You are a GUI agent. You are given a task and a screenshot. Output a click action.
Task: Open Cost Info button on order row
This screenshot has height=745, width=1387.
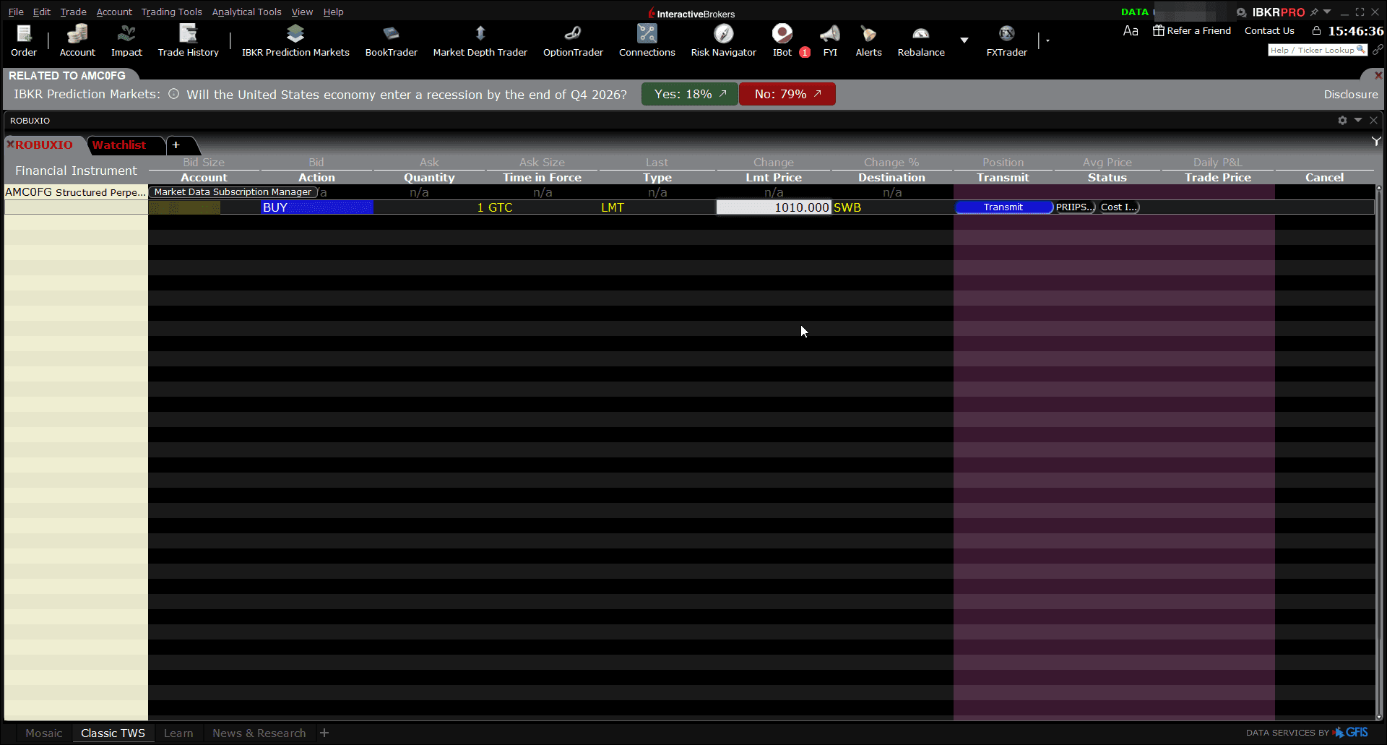click(x=1119, y=207)
